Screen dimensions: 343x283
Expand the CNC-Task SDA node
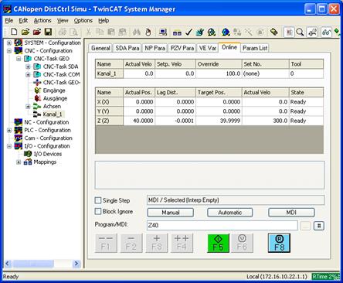(28, 66)
